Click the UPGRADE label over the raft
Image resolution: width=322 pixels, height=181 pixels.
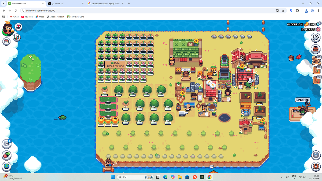[x=303, y=100]
